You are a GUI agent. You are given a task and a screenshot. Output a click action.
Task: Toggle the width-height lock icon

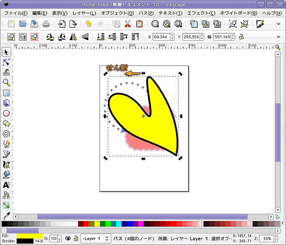point(241,37)
